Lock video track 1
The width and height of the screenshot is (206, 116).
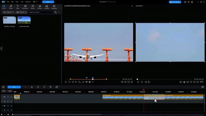click(12, 97)
